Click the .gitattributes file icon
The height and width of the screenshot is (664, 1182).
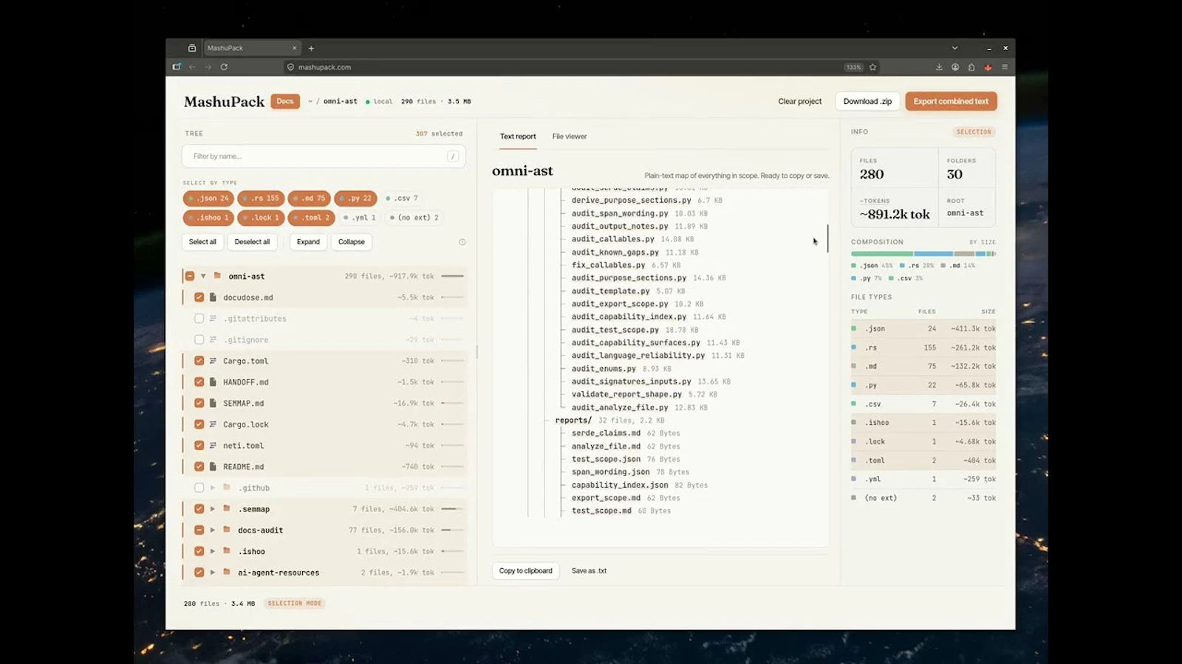pos(213,319)
